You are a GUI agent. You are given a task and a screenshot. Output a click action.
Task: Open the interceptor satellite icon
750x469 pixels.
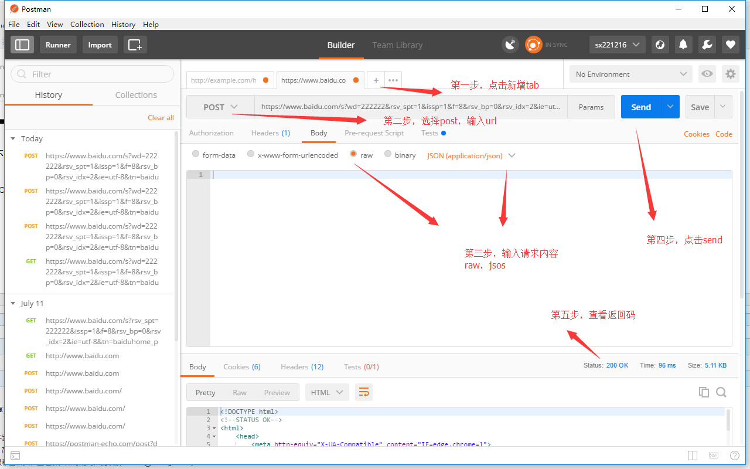pos(510,45)
